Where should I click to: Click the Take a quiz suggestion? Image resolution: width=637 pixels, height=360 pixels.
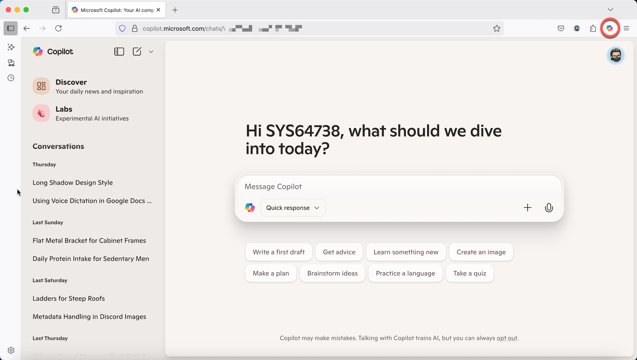[470, 273]
